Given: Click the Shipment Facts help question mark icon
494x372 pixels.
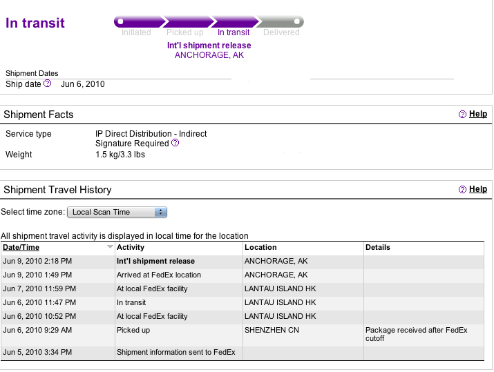Looking at the screenshot, I should point(462,115).
